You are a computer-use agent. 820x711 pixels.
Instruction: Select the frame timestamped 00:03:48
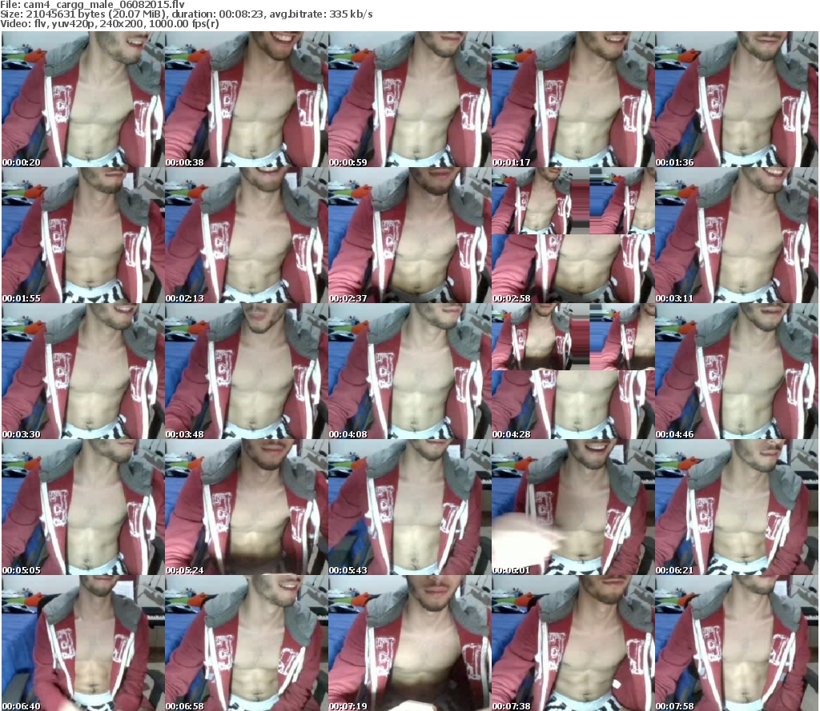[x=247, y=371]
